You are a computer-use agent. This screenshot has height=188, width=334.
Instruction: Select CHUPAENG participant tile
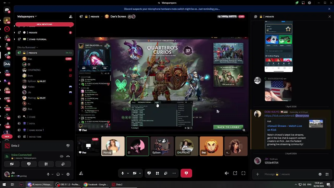point(187,146)
